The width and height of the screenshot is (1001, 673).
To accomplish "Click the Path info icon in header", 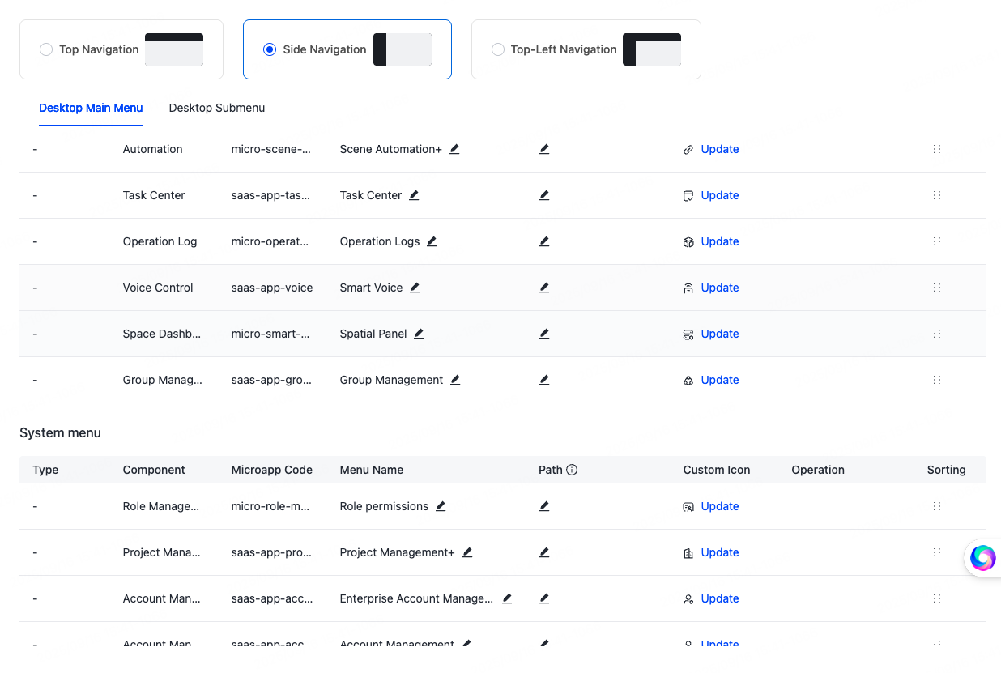I will 572,470.
